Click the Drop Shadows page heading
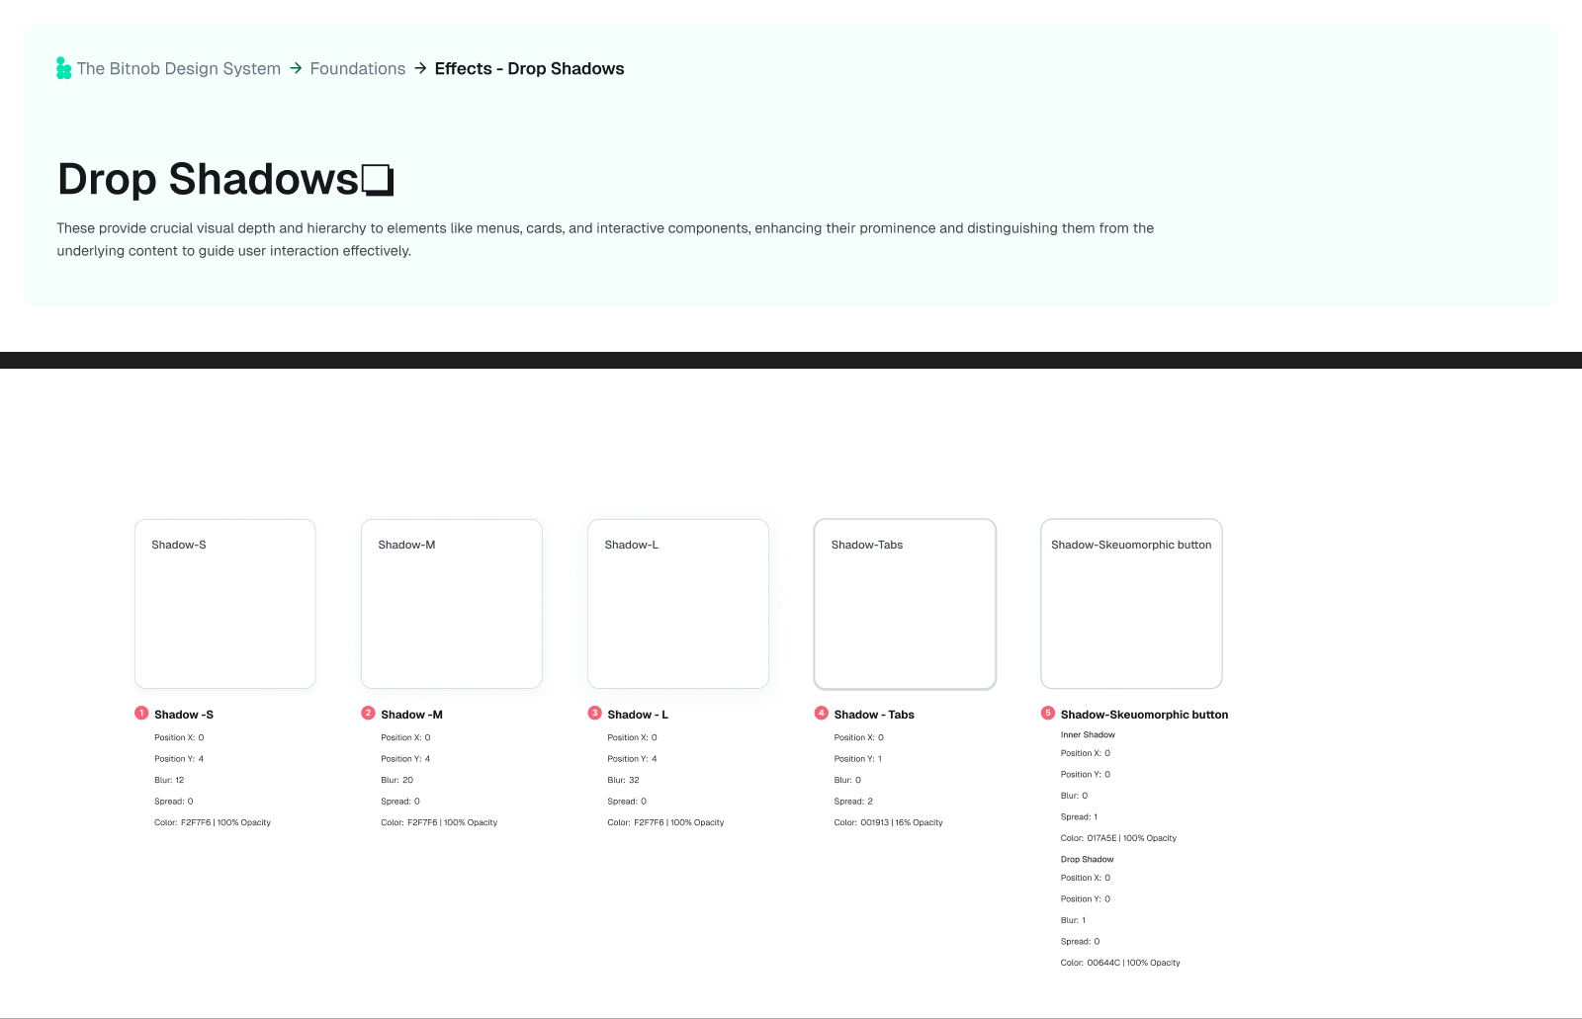The image size is (1582, 1019). point(208,179)
